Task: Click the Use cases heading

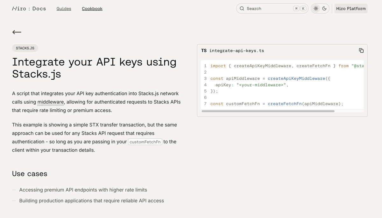Action: [x=30, y=174]
